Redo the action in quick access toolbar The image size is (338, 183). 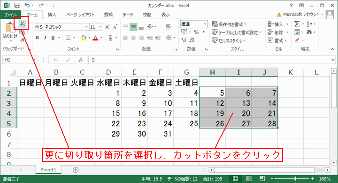41,5
